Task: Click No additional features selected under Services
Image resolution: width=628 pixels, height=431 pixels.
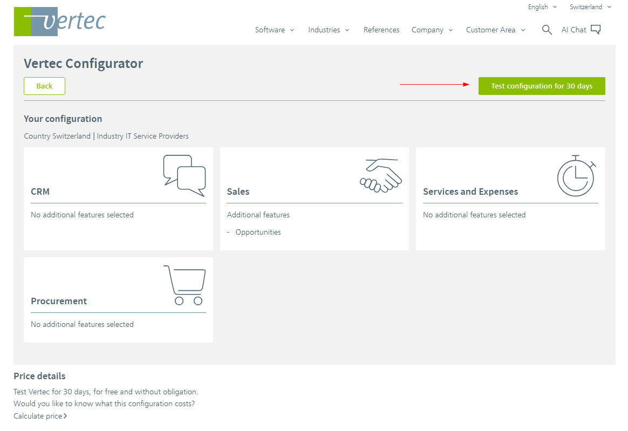Action: click(474, 215)
